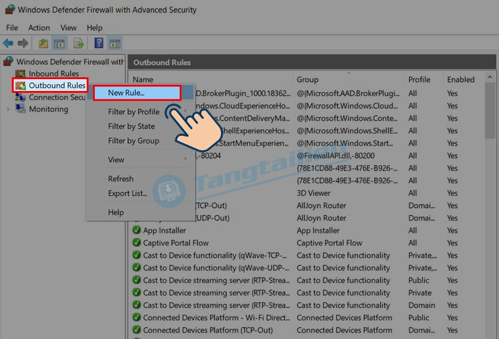Expand the Monitoring tree node arrow
Viewport: 499px width, 339px height.
(7, 109)
